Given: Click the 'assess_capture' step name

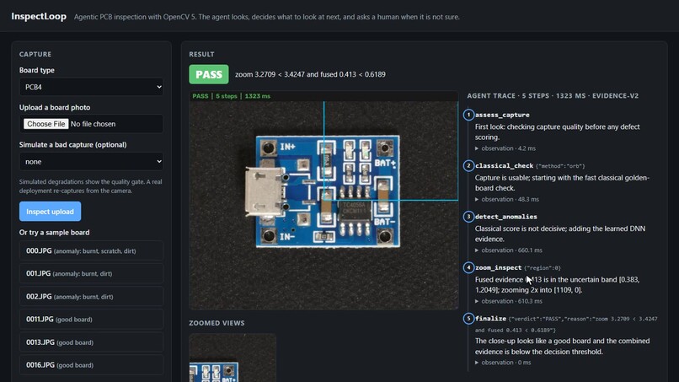Looking at the screenshot, I should coord(502,115).
